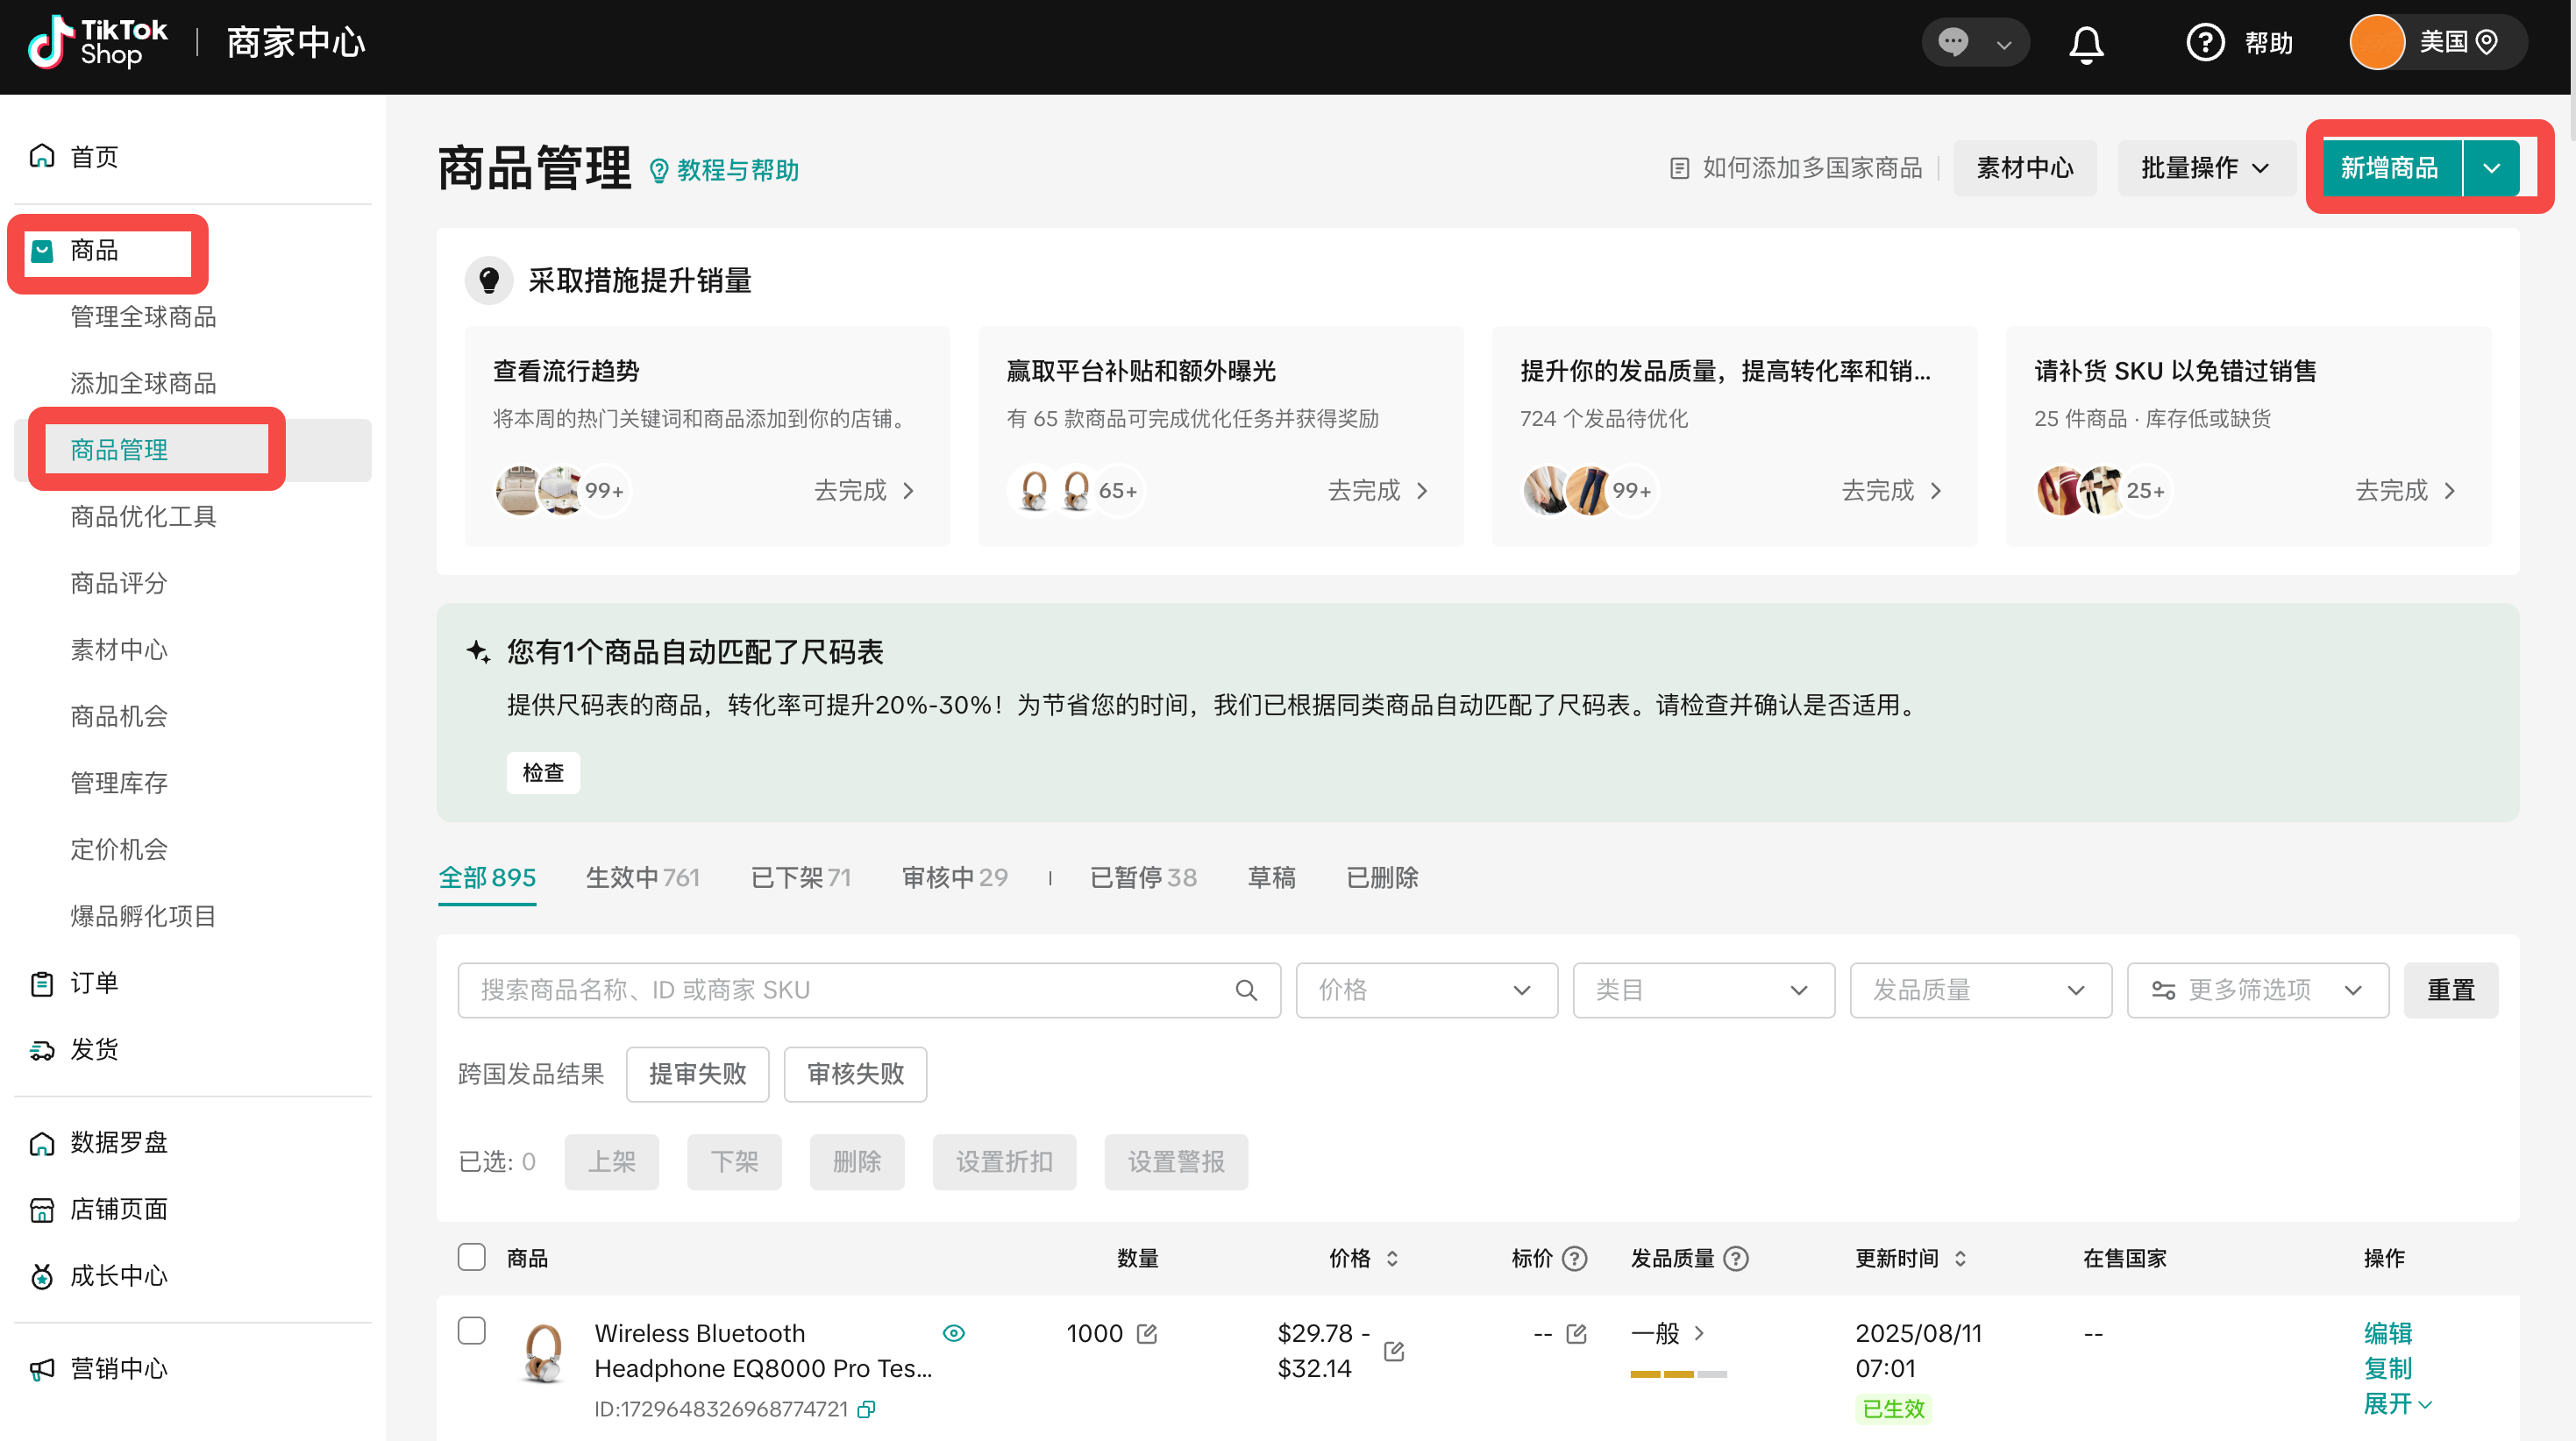Open the 教程与帮助 link
Viewport: 2576px width, 1441px height.
[738, 170]
